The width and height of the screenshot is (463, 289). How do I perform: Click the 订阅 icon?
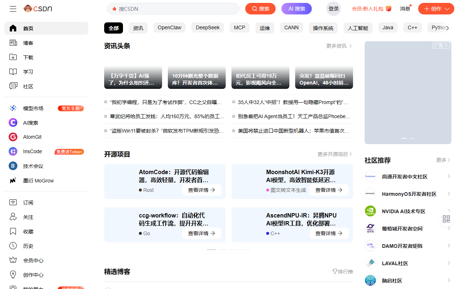[x=13, y=203]
